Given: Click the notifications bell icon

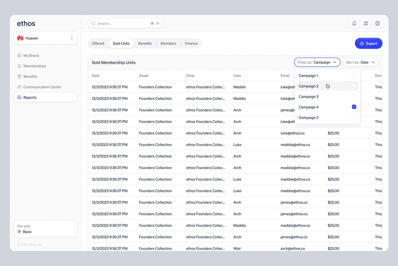Looking at the screenshot, I should [354, 24].
